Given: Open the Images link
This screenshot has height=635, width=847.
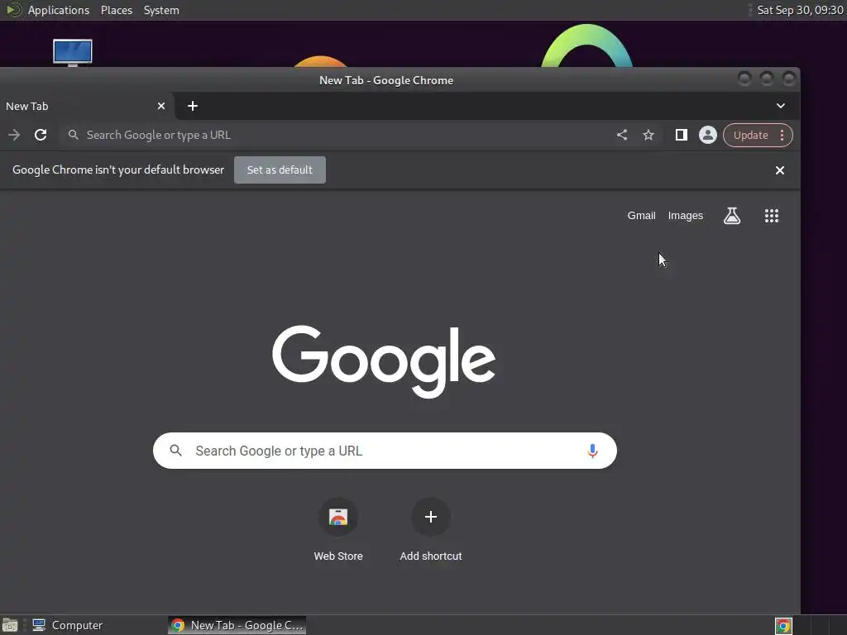Looking at the screenshot, I should (686, 216).
